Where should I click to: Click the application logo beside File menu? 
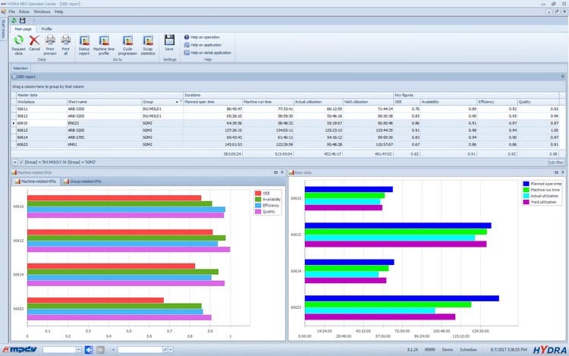coord(4,11)
